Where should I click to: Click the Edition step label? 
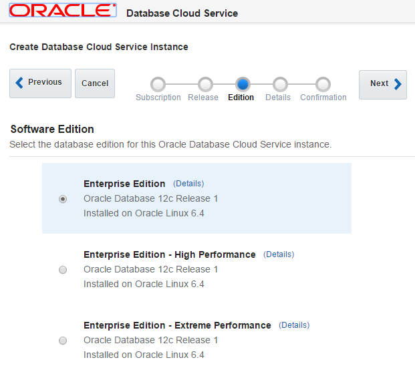tap(241, 98)
